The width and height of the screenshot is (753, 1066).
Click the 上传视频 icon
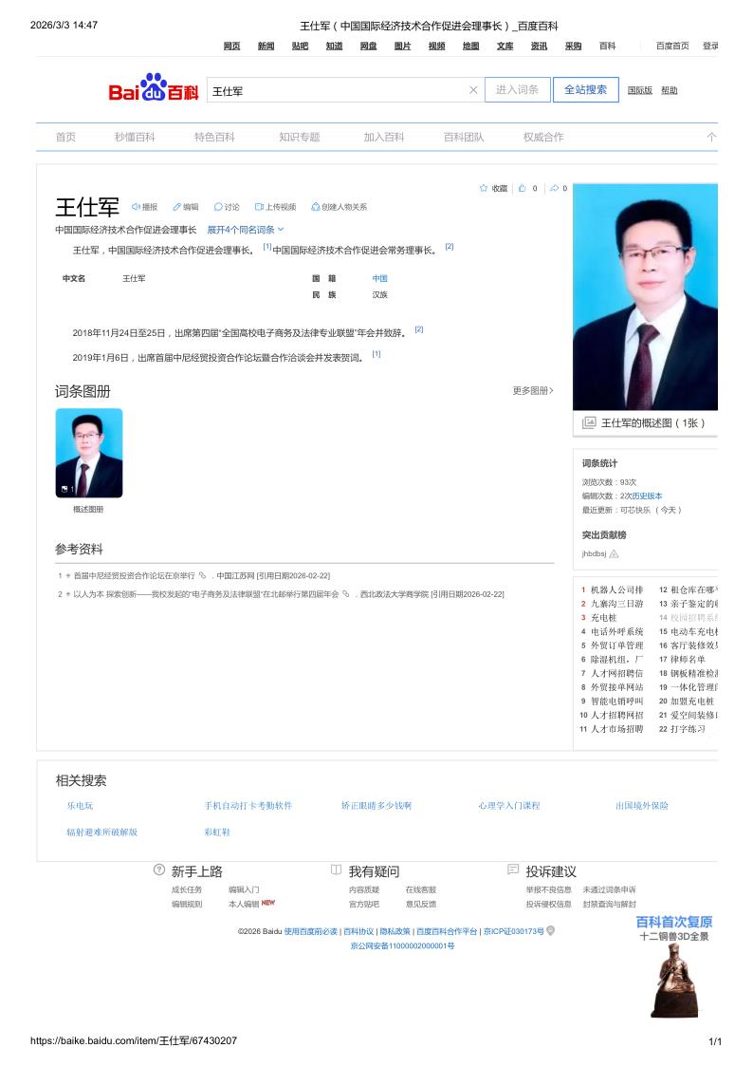[259, 207]
